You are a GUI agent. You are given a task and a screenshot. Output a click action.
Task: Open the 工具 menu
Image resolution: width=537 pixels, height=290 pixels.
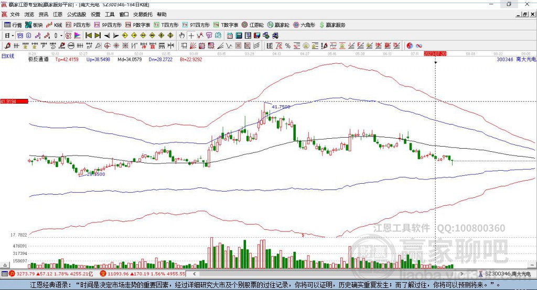(110, 14)
